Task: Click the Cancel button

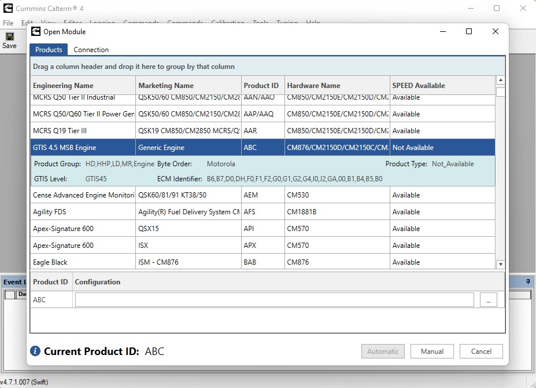Action: click(481, 352)
